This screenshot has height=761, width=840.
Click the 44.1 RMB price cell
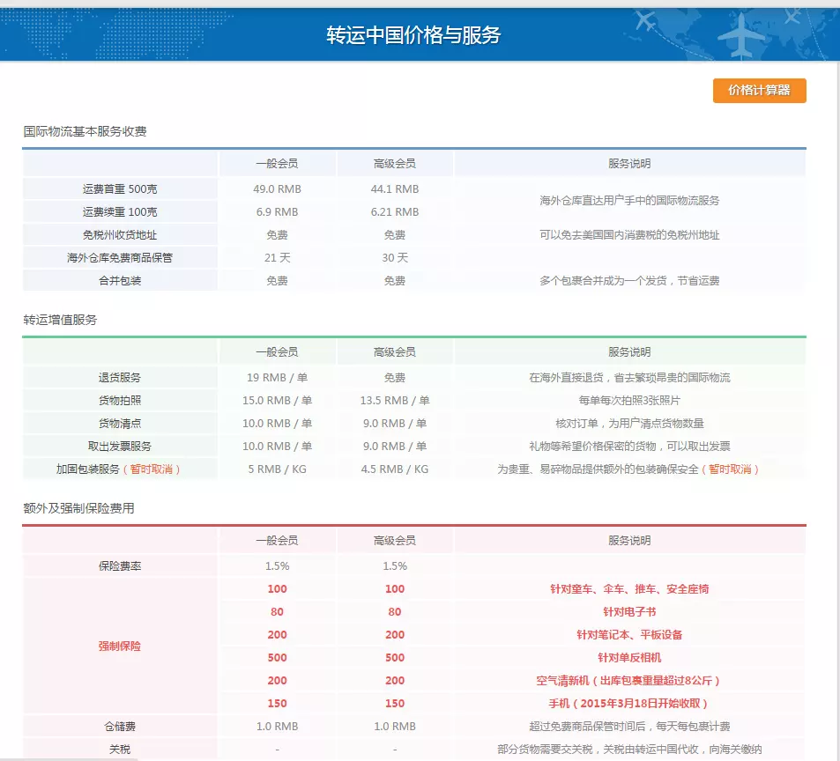click(395, 188)
